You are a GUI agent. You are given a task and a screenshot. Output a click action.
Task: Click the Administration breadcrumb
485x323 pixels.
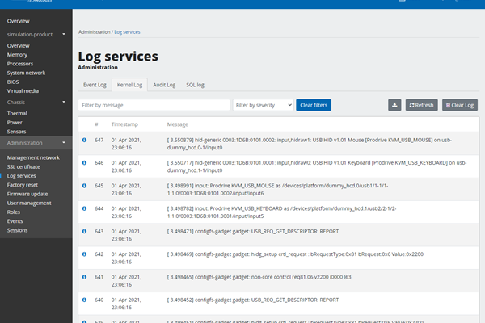coord(95,31)
